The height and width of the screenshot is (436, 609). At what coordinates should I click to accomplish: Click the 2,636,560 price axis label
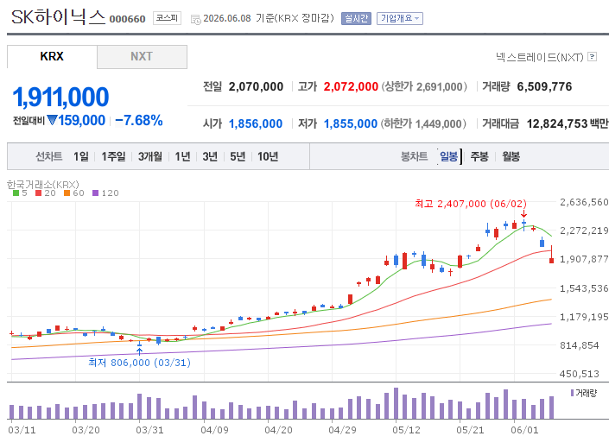click(584, 202)
